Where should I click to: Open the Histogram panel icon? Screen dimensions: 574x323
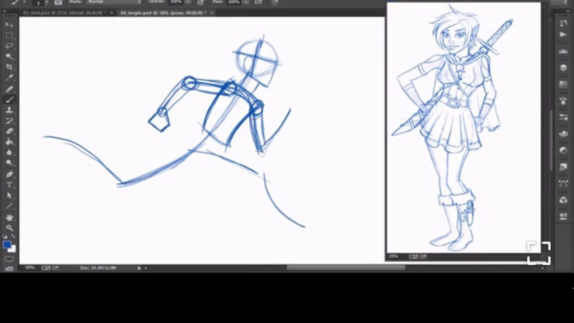tap(563, 51)
